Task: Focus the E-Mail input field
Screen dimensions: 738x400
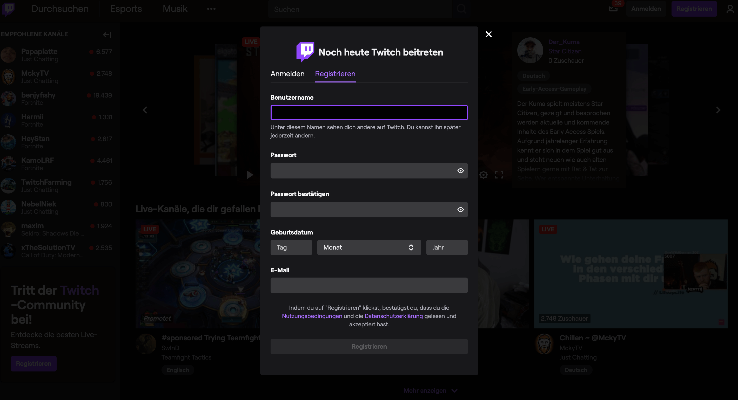Action: pyautogui.click(x=369, y=285)
